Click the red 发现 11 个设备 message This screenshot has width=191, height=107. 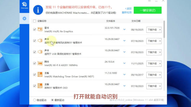(79, 7)
